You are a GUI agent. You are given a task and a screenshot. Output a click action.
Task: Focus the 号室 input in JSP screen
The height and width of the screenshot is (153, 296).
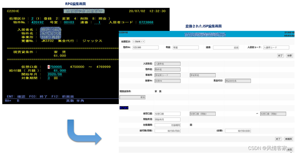click(x=186, y=48)
